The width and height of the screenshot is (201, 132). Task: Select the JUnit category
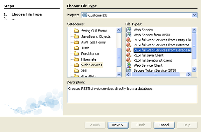[85, 48]
